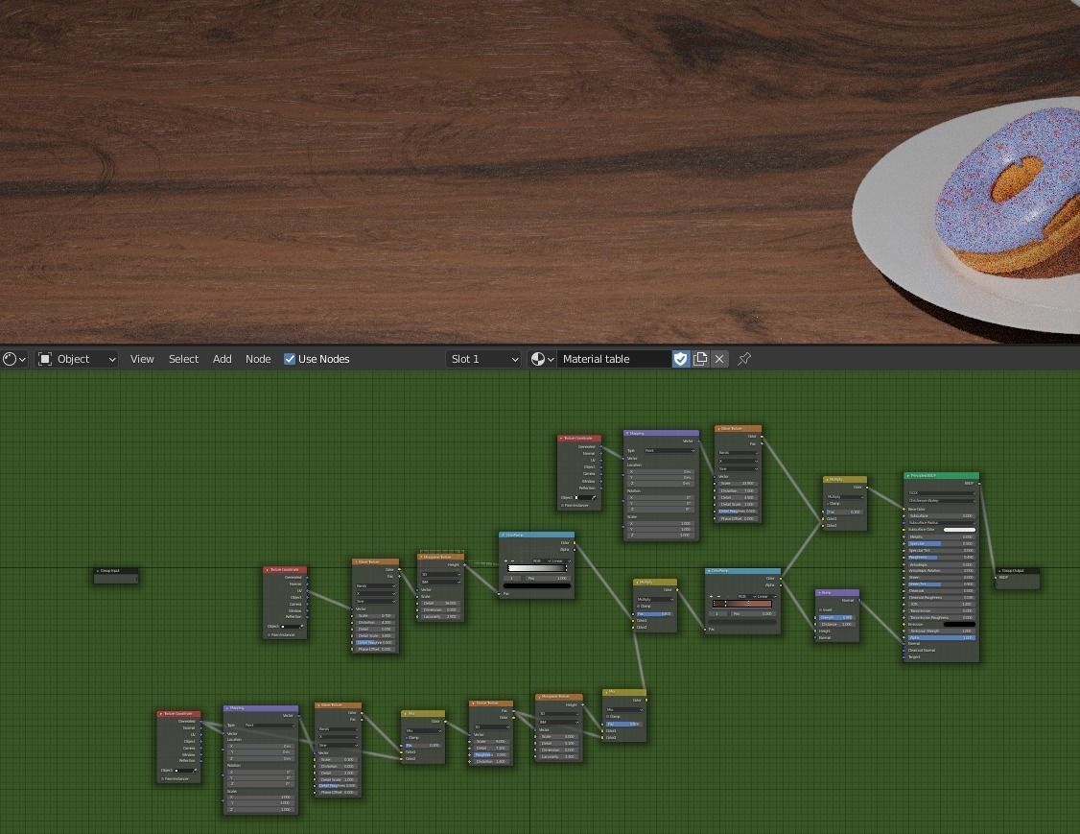
Task: Collapse the Bump node triangle
Action: [819, 593]
